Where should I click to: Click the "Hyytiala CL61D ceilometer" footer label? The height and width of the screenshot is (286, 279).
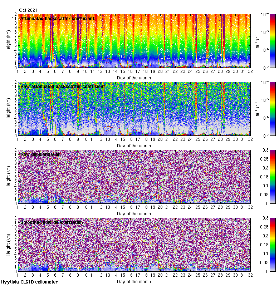point(29,282)
